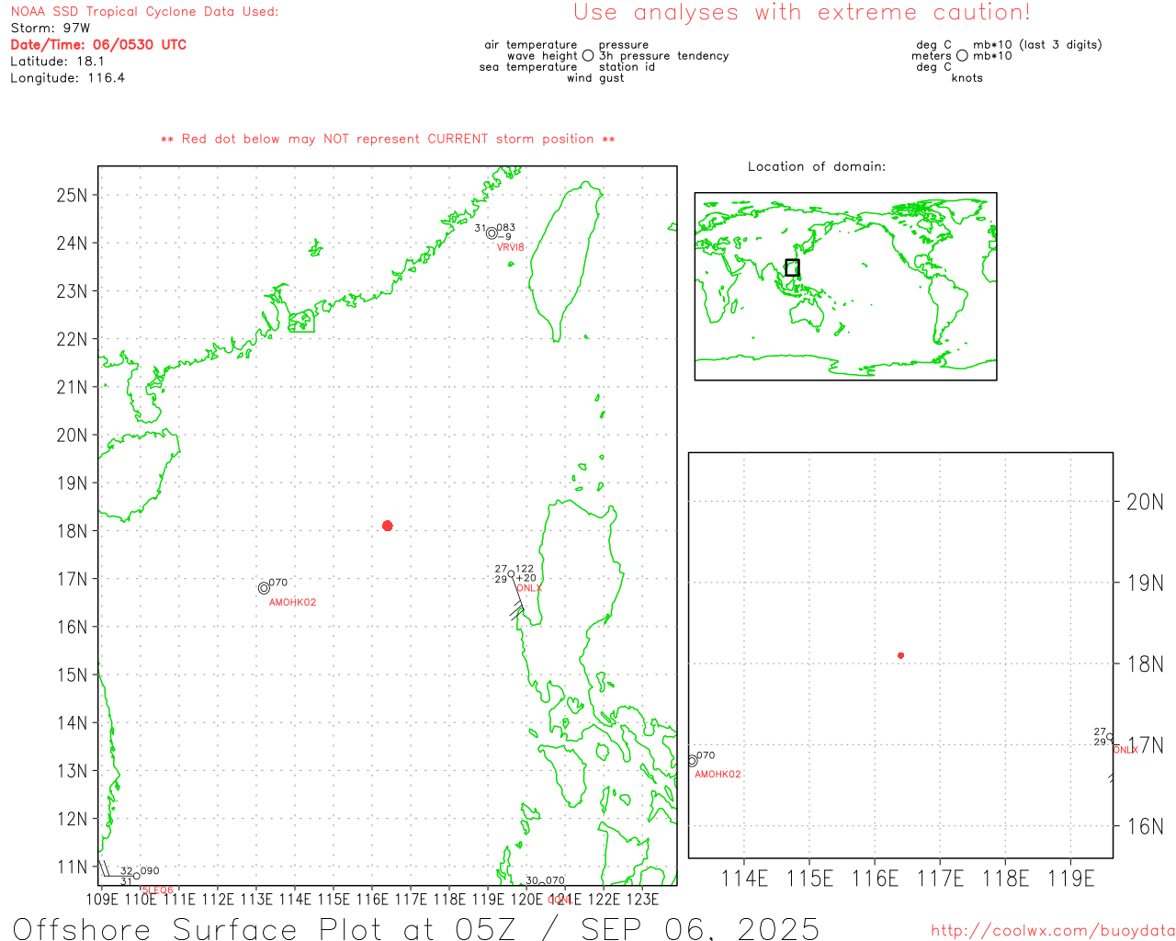The height and width of the screenshot is (941, 1176).
Task: Click '3h pressure tendency' legend label
Action: (664, 56)
